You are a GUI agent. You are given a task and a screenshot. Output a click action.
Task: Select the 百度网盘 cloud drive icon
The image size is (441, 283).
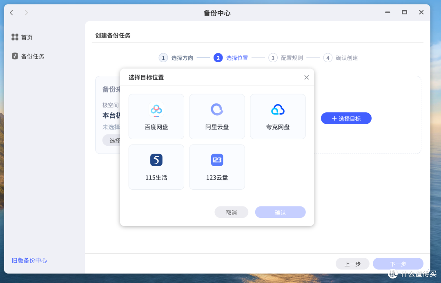(156, 110)
